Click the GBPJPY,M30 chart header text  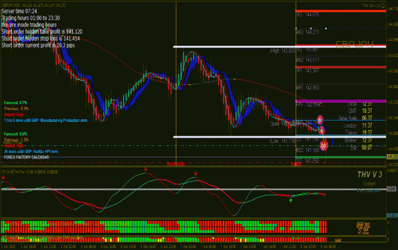(x=34, y=5)
